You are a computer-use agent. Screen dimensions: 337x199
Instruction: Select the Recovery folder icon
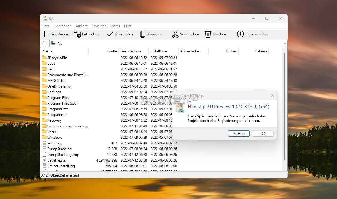pyautogui.click(x=44, y=120)
